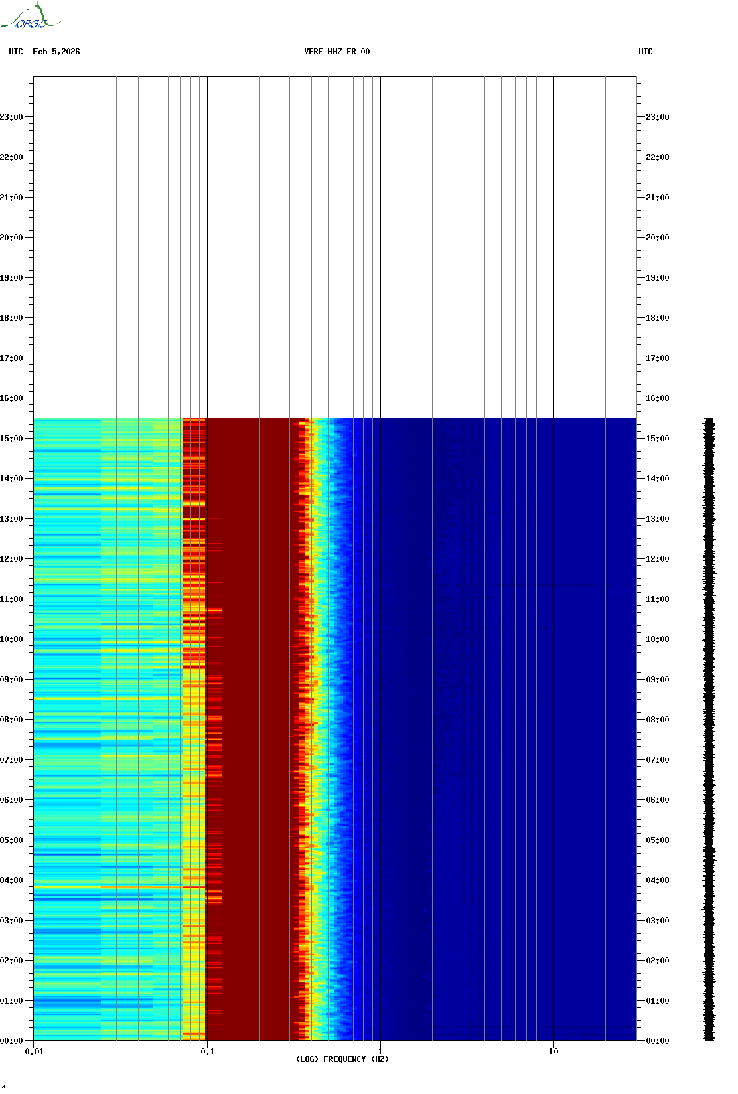Click 09:00 on the left time axis
This screenshot has height=1094, width=738.
11,680
